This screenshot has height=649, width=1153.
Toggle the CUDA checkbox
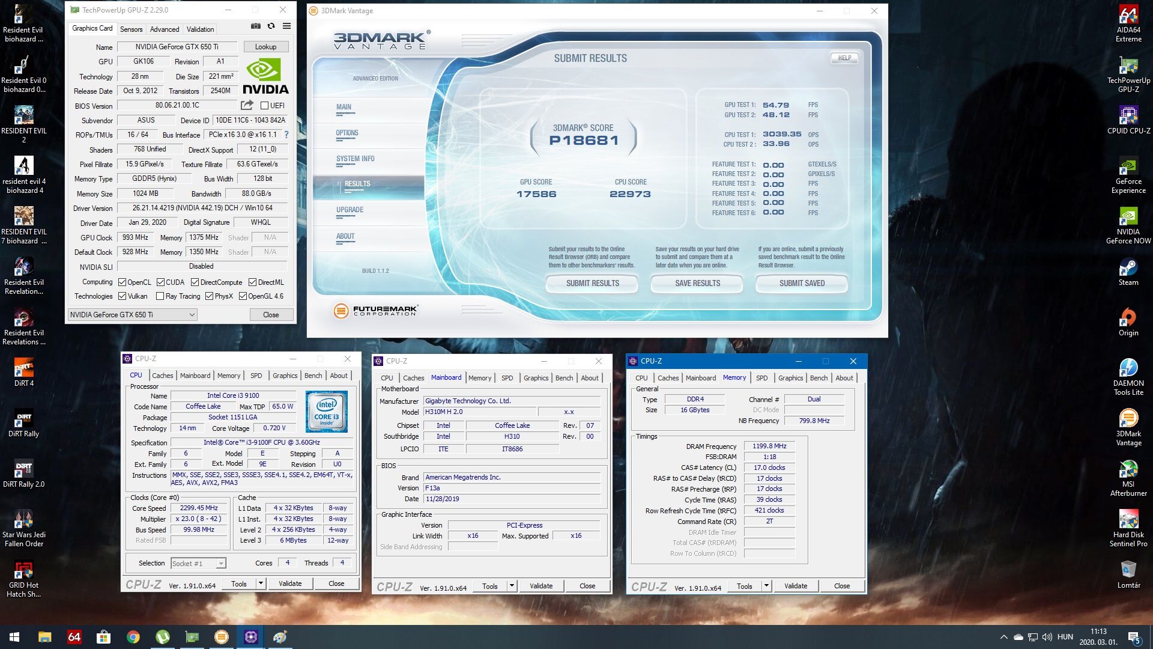160,282
